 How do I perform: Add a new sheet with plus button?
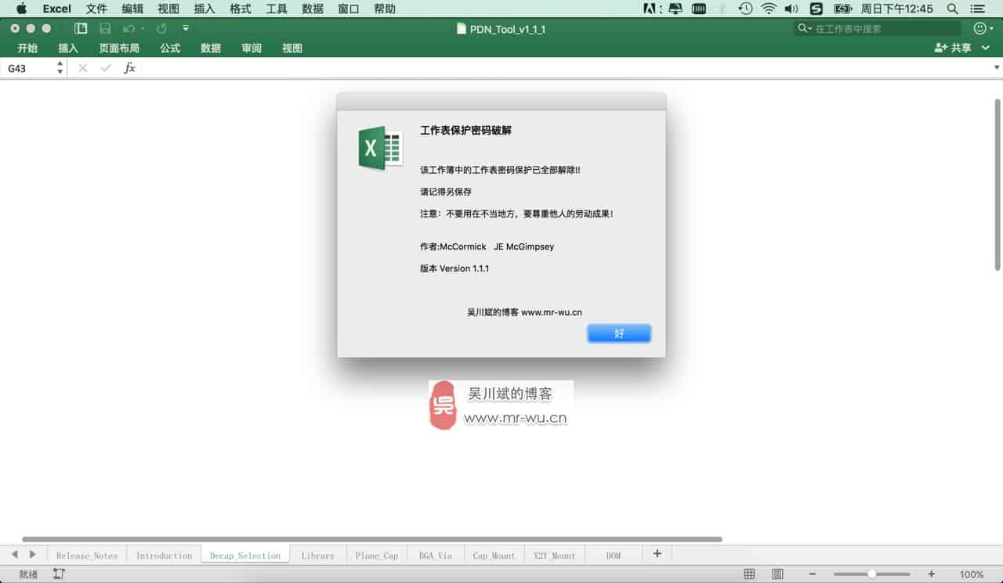[x=657, y=554]
